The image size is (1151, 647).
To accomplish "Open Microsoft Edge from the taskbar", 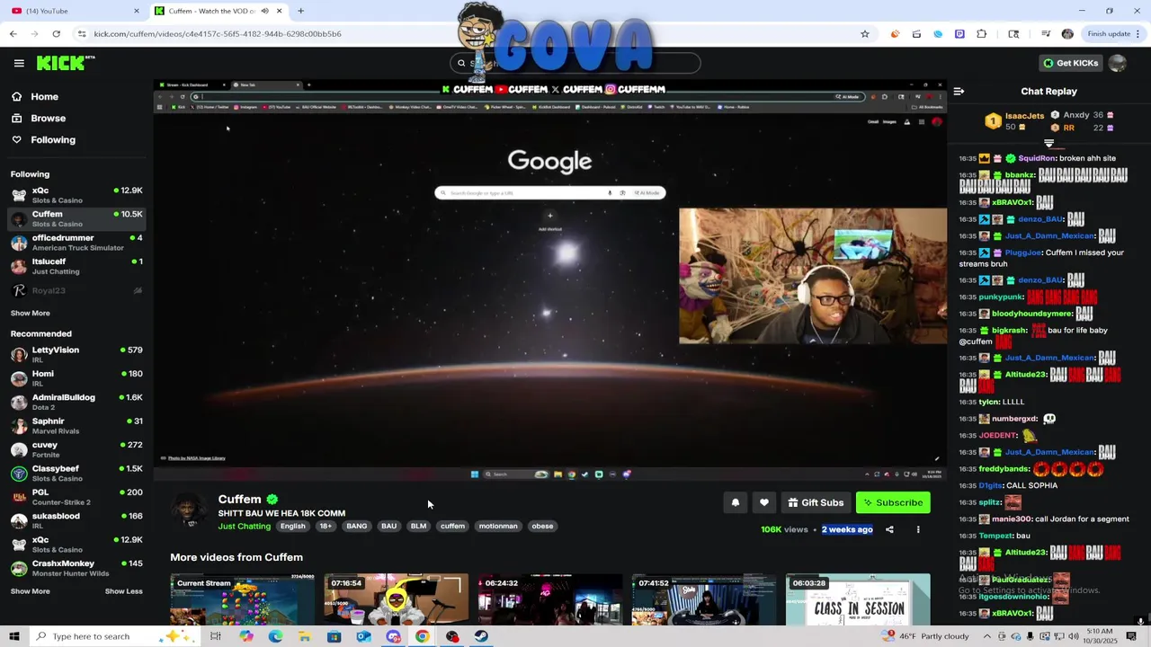I will point(275,636).
